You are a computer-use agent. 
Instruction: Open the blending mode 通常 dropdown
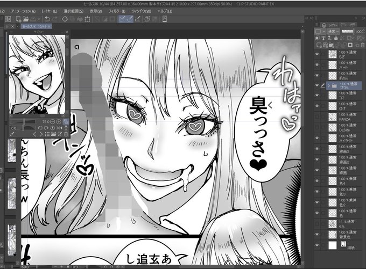tap(334, 32)
